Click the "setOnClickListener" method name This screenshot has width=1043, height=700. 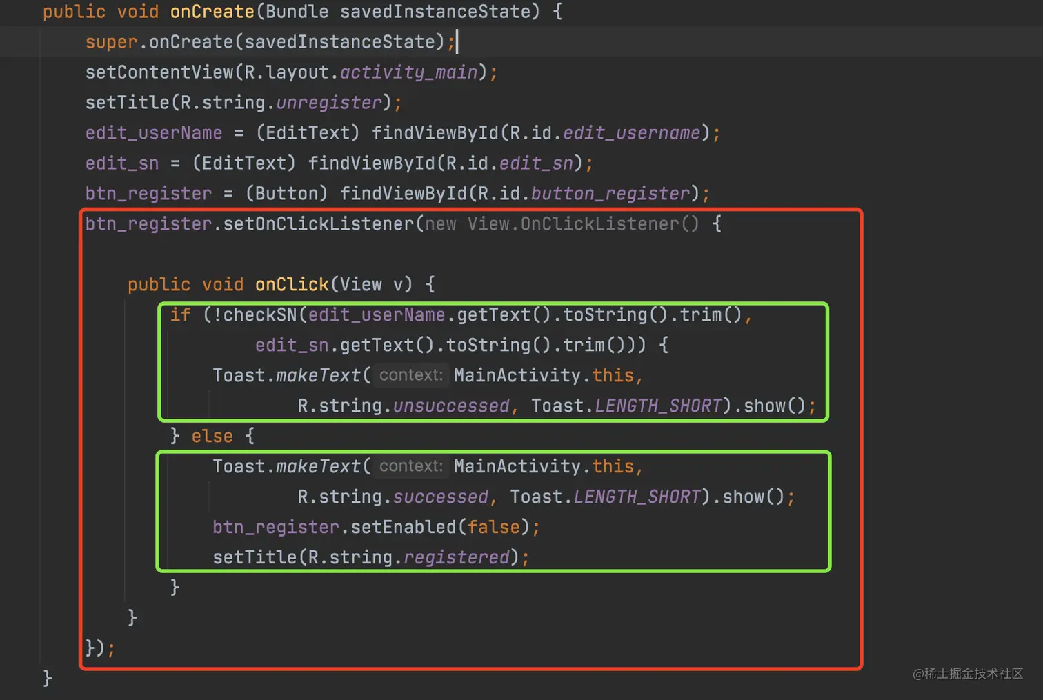[x=319, y=224]
